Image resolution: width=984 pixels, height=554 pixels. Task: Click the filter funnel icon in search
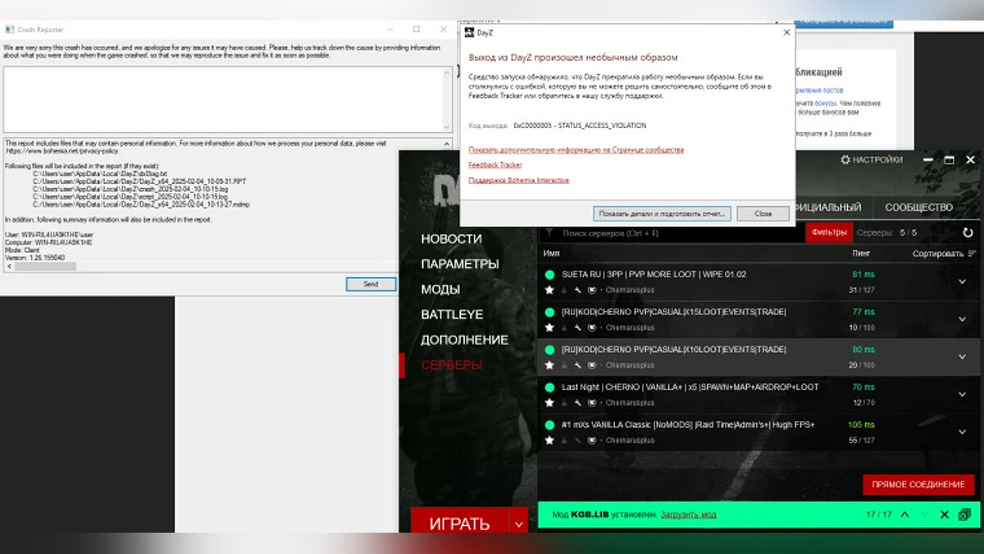[549, 233]
